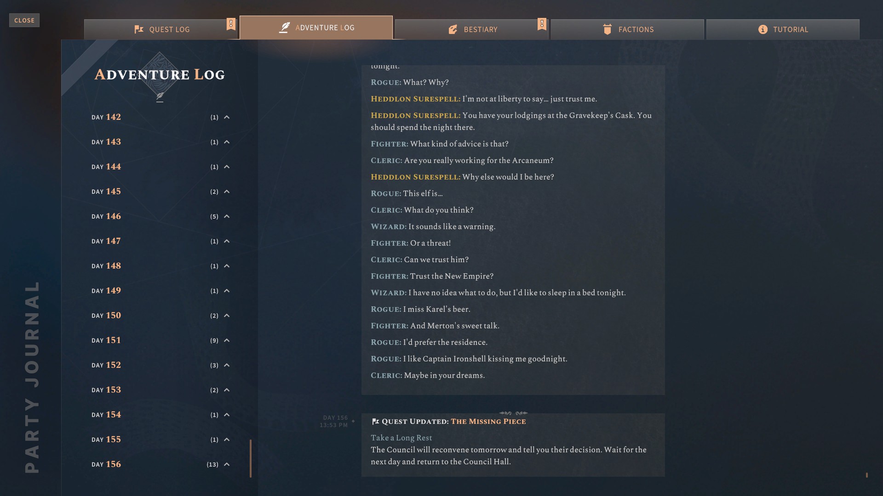The height and width of the screenshot is (496, 883).
Task: Collapse the Day 143 chevron
Action: coord(227,142)
